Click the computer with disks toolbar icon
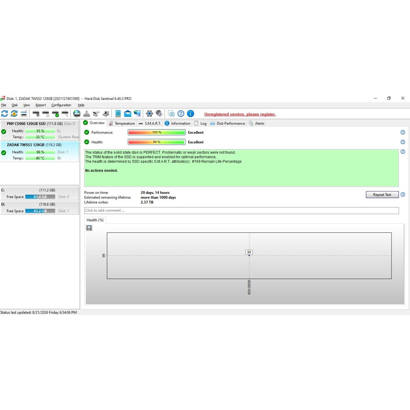The height and width of the screenshot is (410, 410). 106,114
